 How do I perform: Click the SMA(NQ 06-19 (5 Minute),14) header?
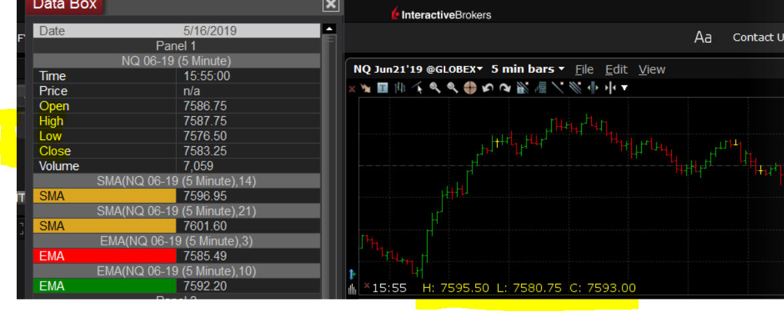177,181
